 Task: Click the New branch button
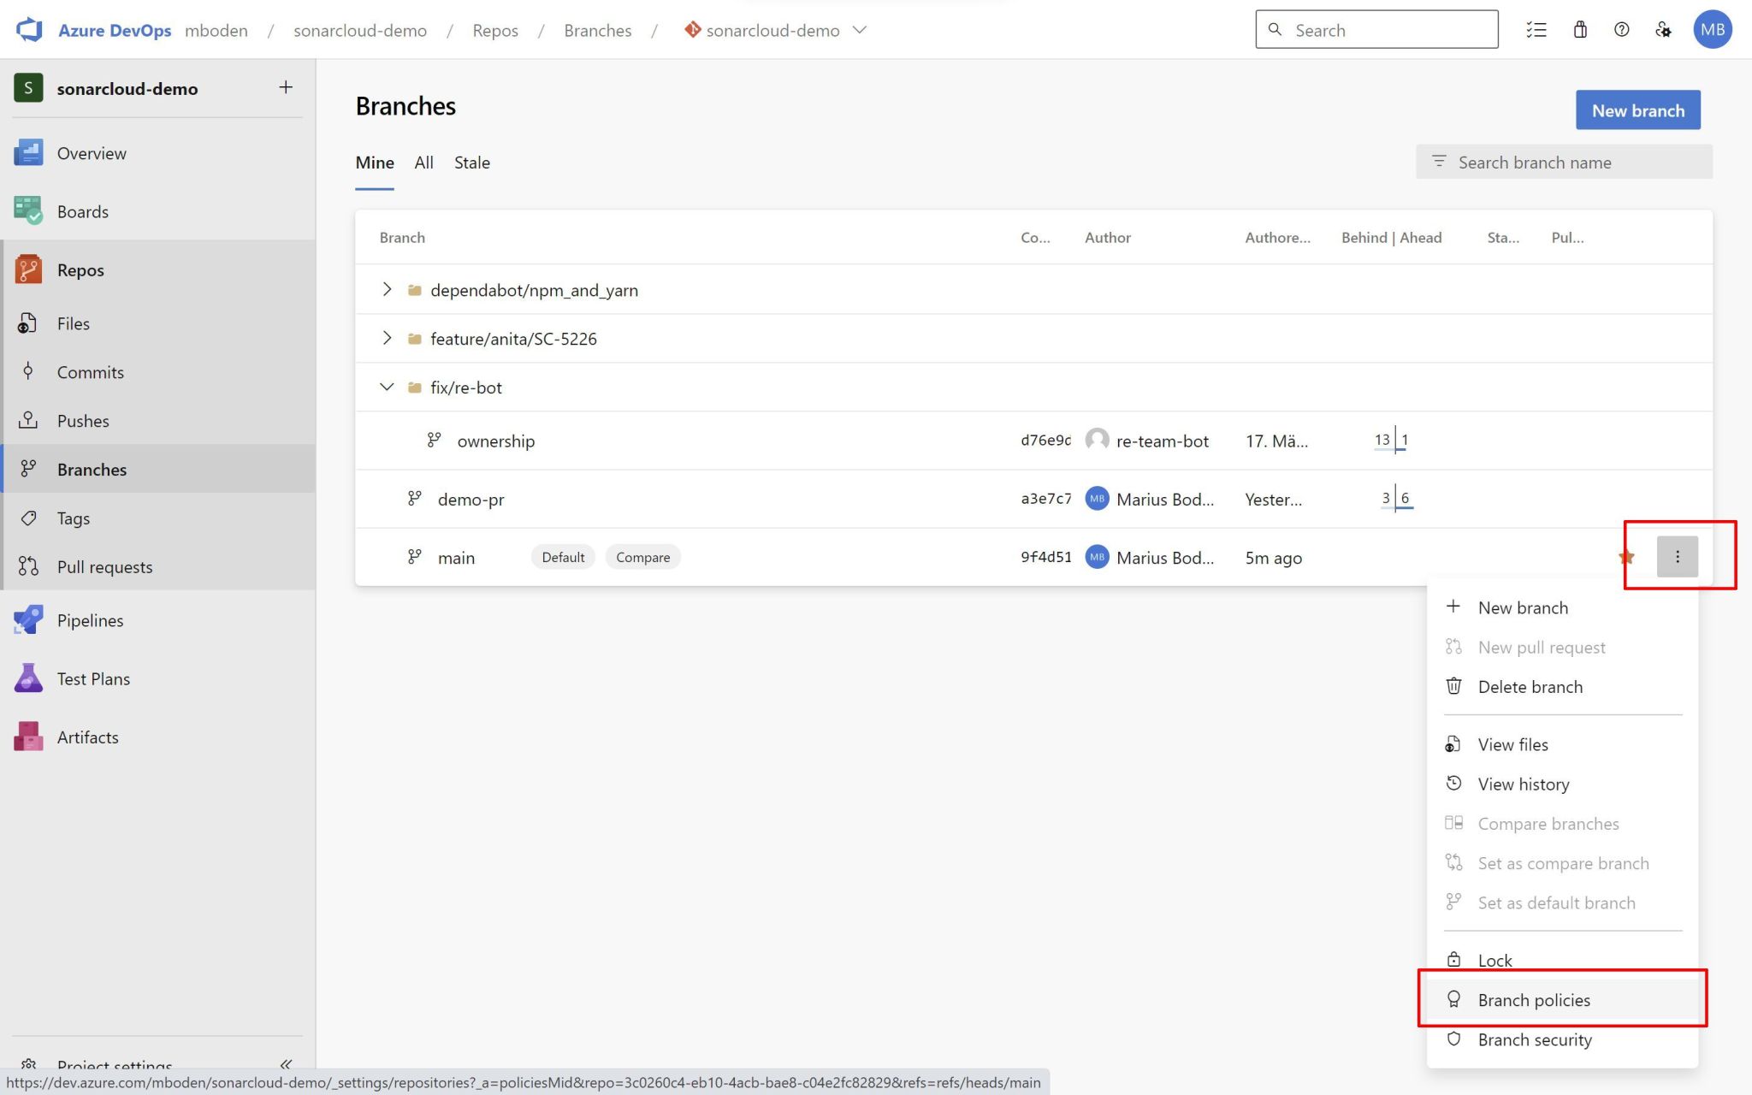(1637, 109)
